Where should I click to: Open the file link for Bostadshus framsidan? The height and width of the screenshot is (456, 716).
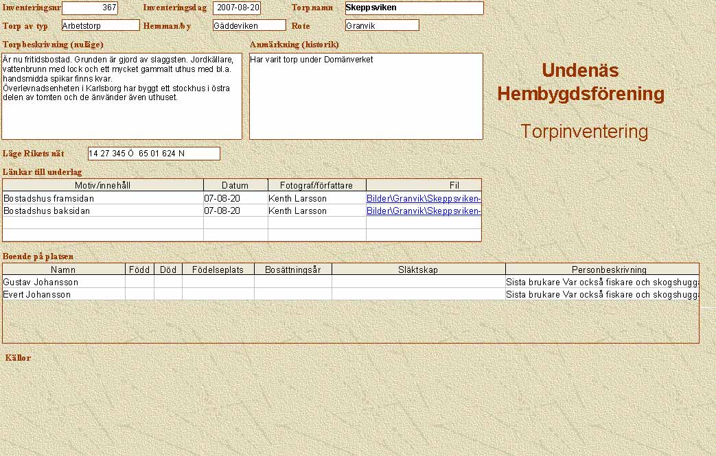[x=424, y=198]
